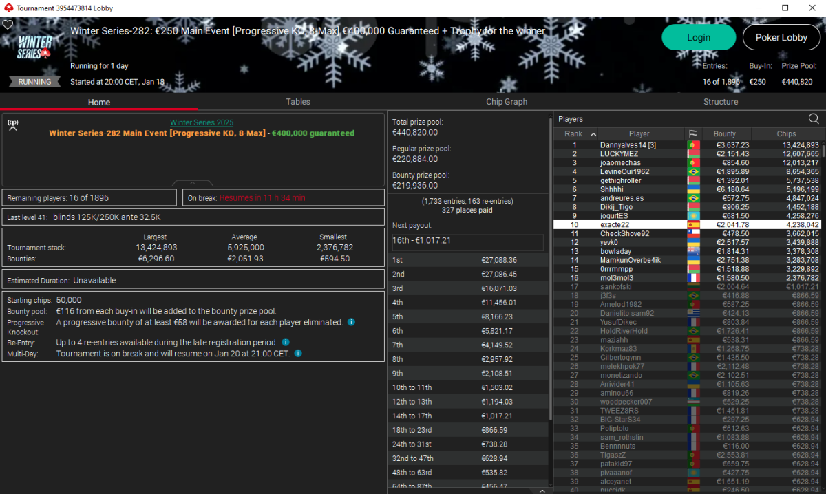Open the Chip Graph tab
The image size is (826, 494).
coord(507,102)
